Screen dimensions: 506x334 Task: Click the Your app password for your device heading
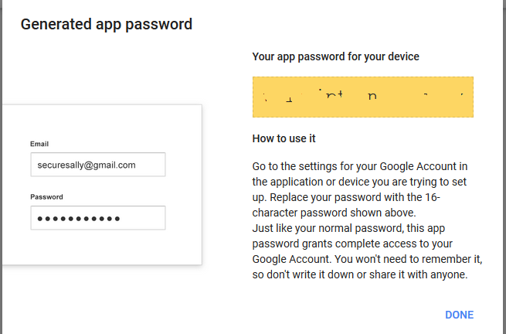pos(336,56)
